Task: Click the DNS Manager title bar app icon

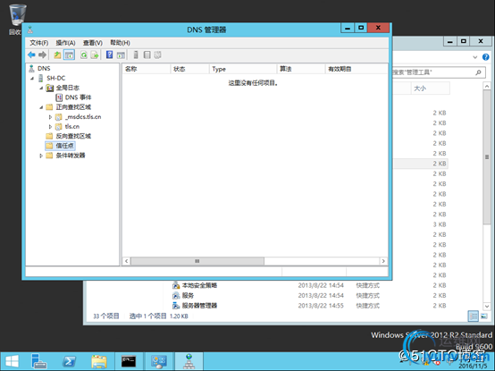Action: coord(30,30)
